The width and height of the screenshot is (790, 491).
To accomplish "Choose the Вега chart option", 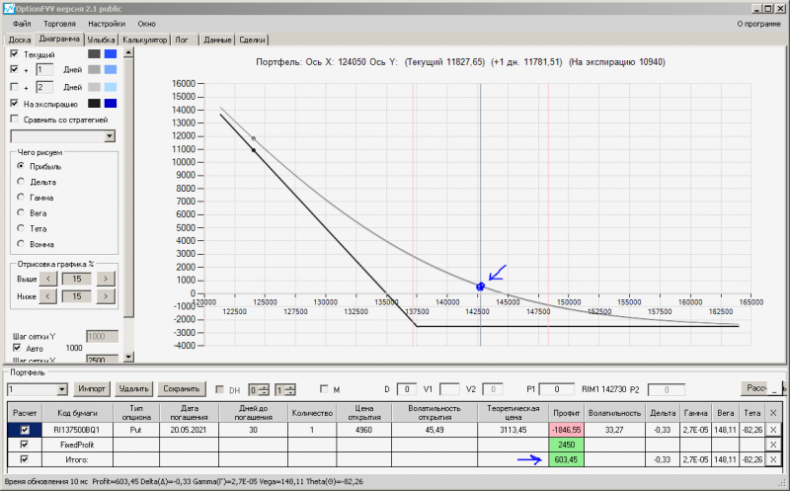I will [x=21, y=212].
